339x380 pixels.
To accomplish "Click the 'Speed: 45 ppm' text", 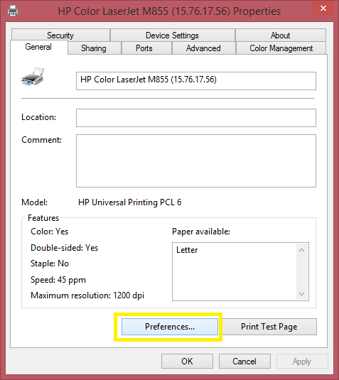I will click(58, 280).
